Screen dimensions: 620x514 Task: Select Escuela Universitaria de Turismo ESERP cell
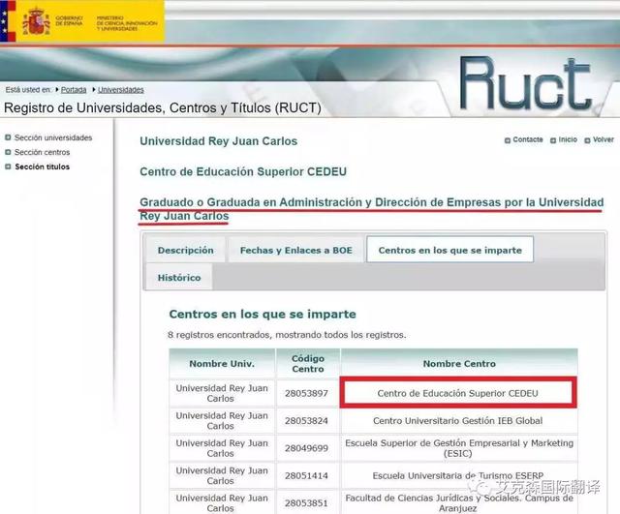coord(458,475)
